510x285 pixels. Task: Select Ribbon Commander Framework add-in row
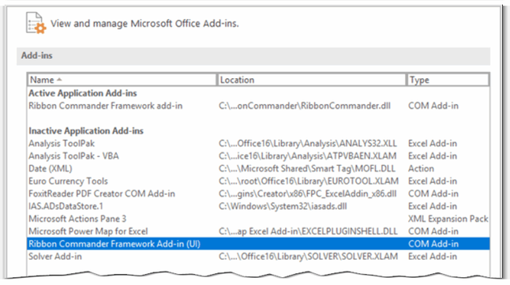tap(258, 106)
